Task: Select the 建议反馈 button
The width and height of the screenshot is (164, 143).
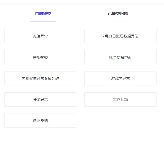Action: (x=40, y=121)
